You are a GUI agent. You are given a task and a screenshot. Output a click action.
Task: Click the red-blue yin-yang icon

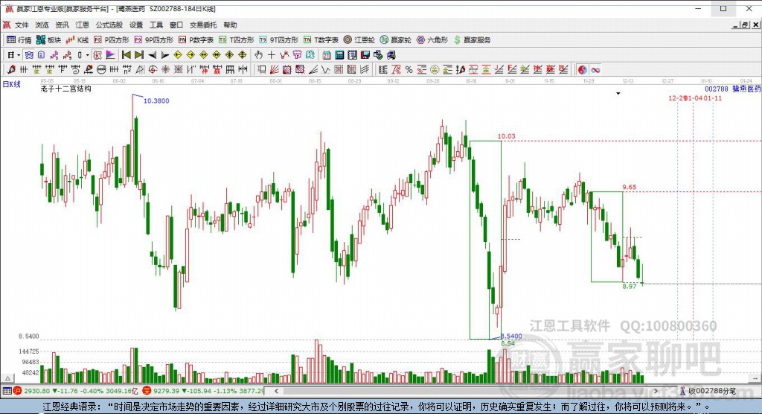pyautogui.click(x=582, y=69)
